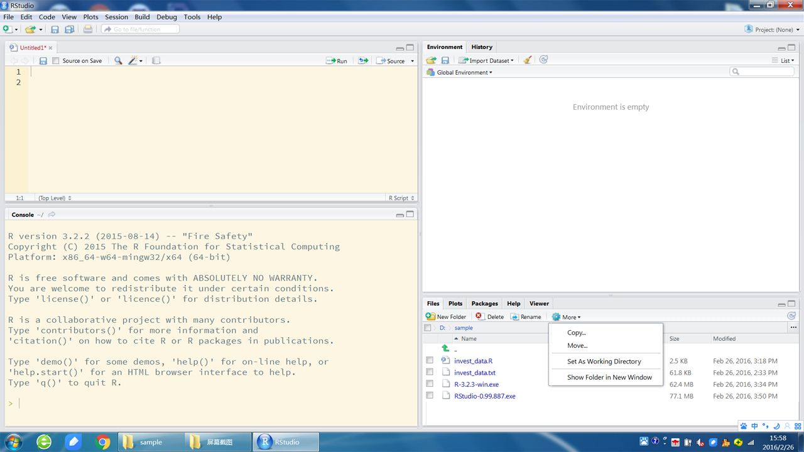
Task: Collapse the More dropdown in Files pane
Action: tap(566, 317)
